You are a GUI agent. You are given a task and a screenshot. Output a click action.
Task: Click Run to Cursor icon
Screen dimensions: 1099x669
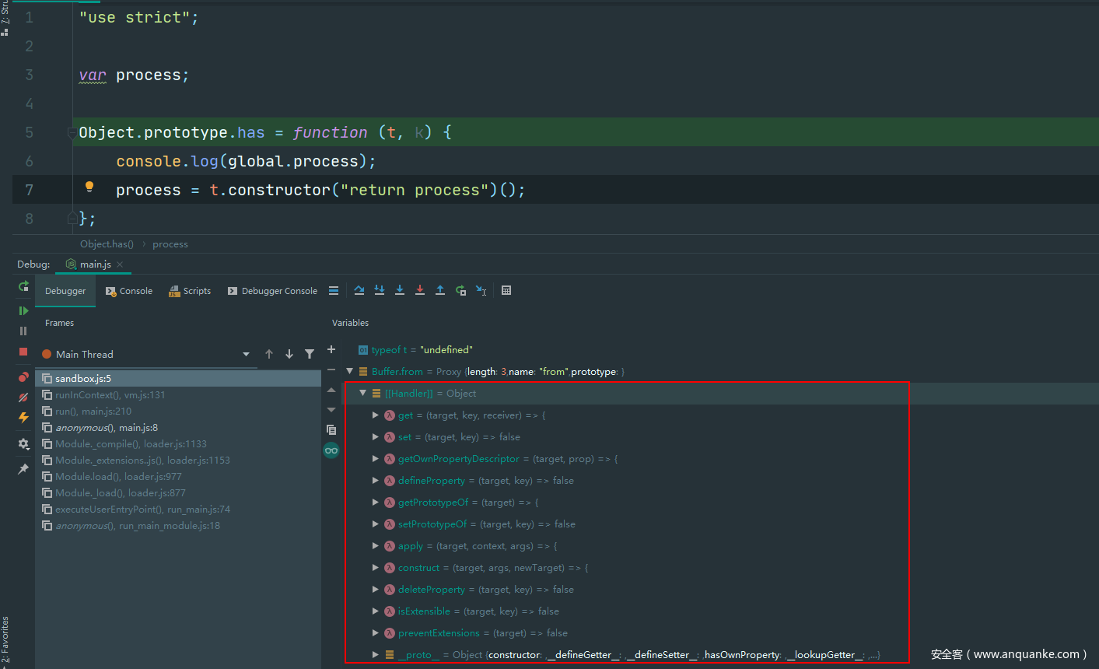coord(481,290)
